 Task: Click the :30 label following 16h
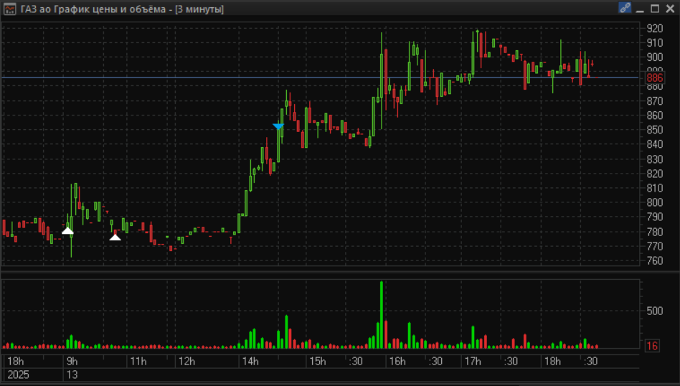pyautogui.click(x=435, y=362)
